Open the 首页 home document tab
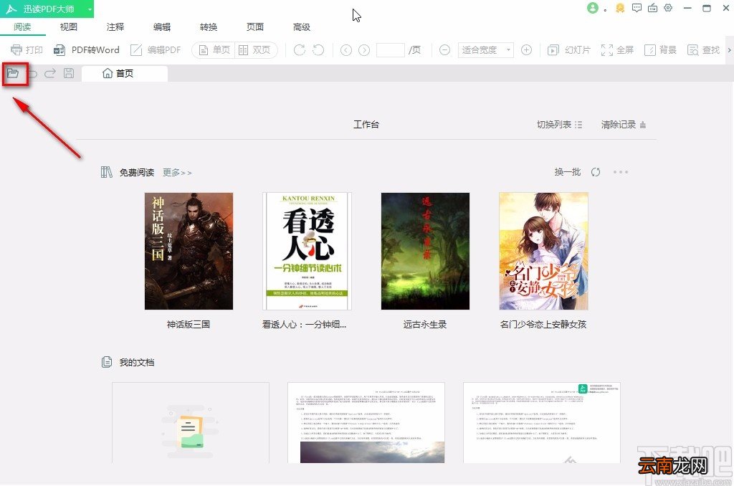 pyautogui.click(x=124, y=74)
